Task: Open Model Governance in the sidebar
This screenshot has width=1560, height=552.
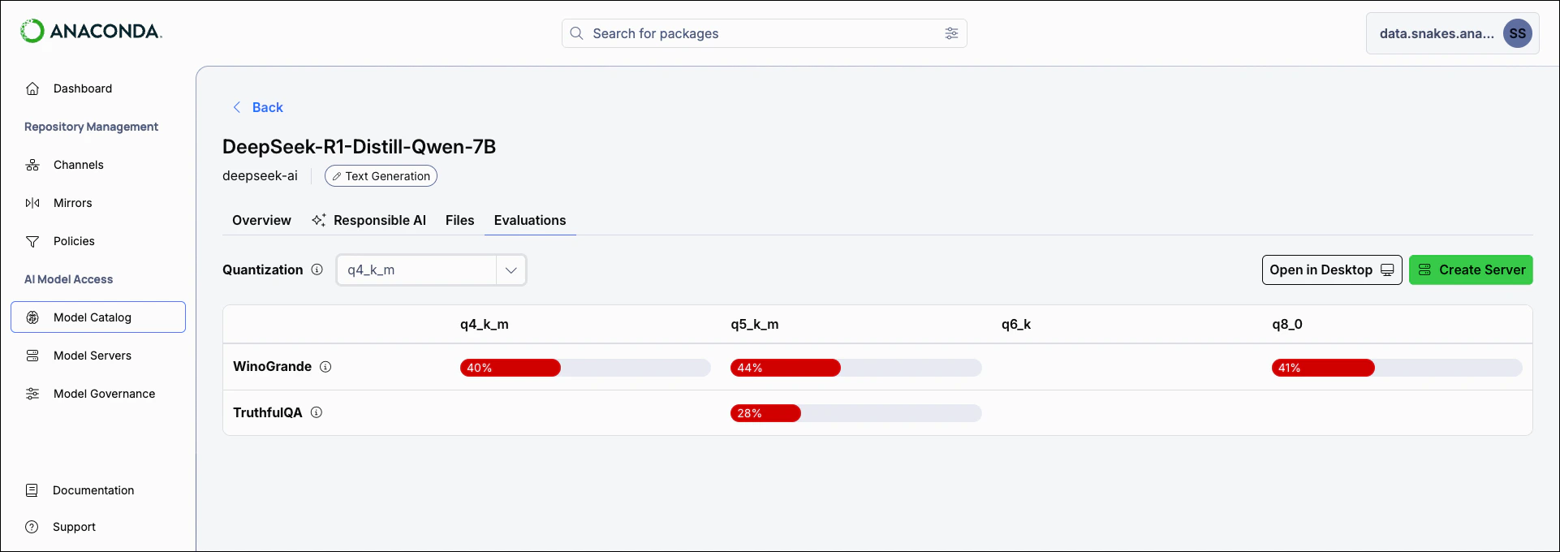Action: click(98, 394)
